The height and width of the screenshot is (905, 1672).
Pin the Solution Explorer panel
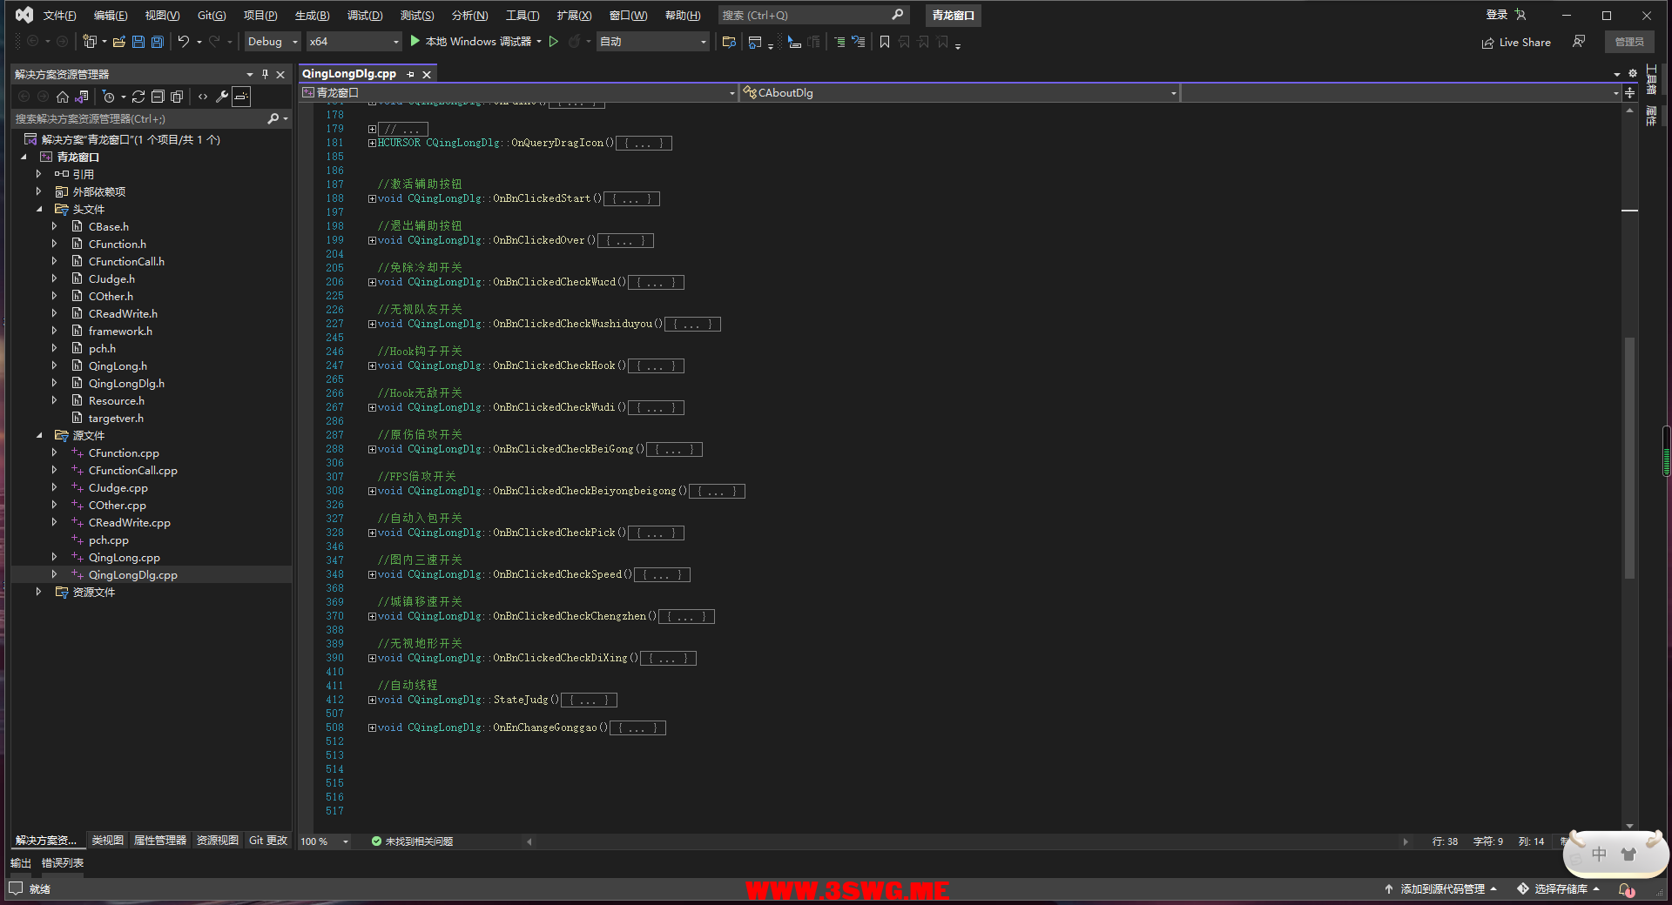click(x=266, y=74)
